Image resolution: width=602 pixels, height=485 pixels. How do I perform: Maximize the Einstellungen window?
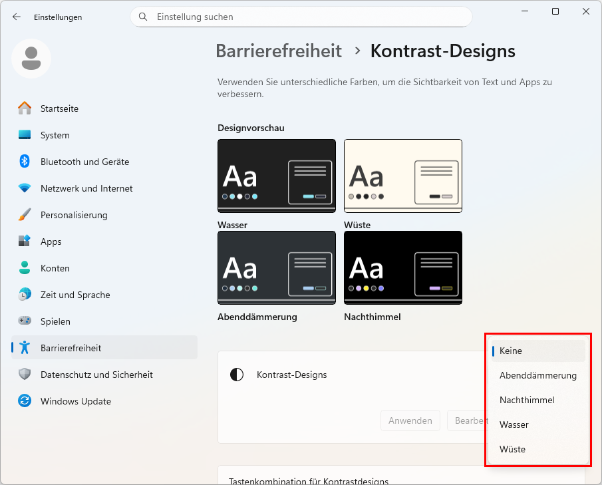pos(555,11)
